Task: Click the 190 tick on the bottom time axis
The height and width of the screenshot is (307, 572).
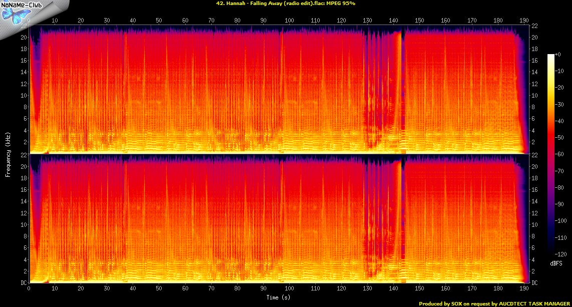Action: point(523,288)
